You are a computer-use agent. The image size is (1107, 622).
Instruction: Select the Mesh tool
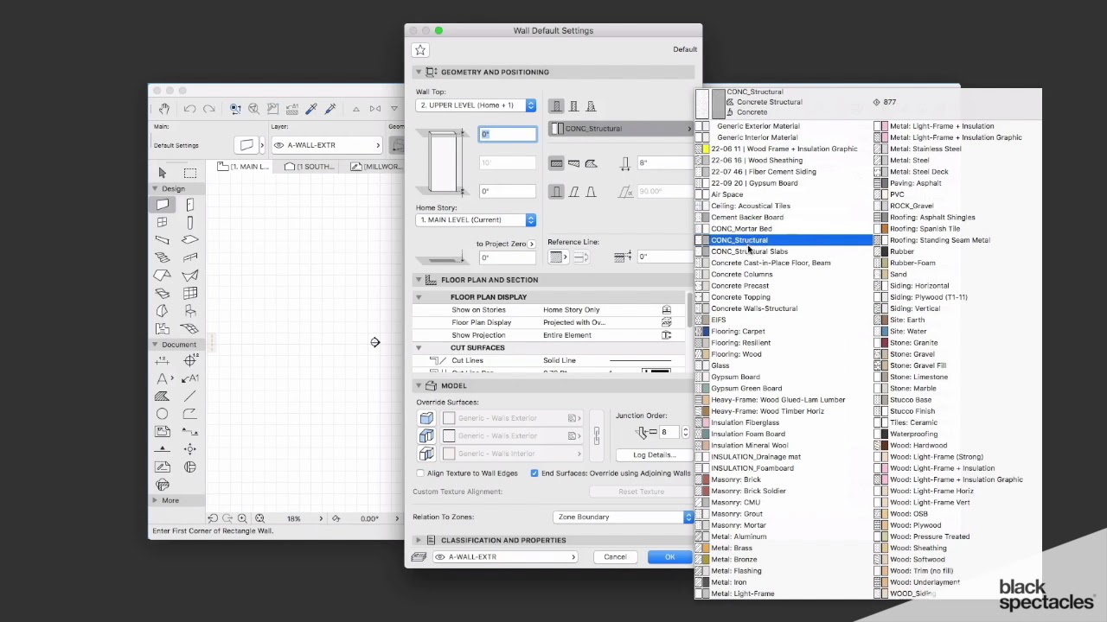pos(190,328)
